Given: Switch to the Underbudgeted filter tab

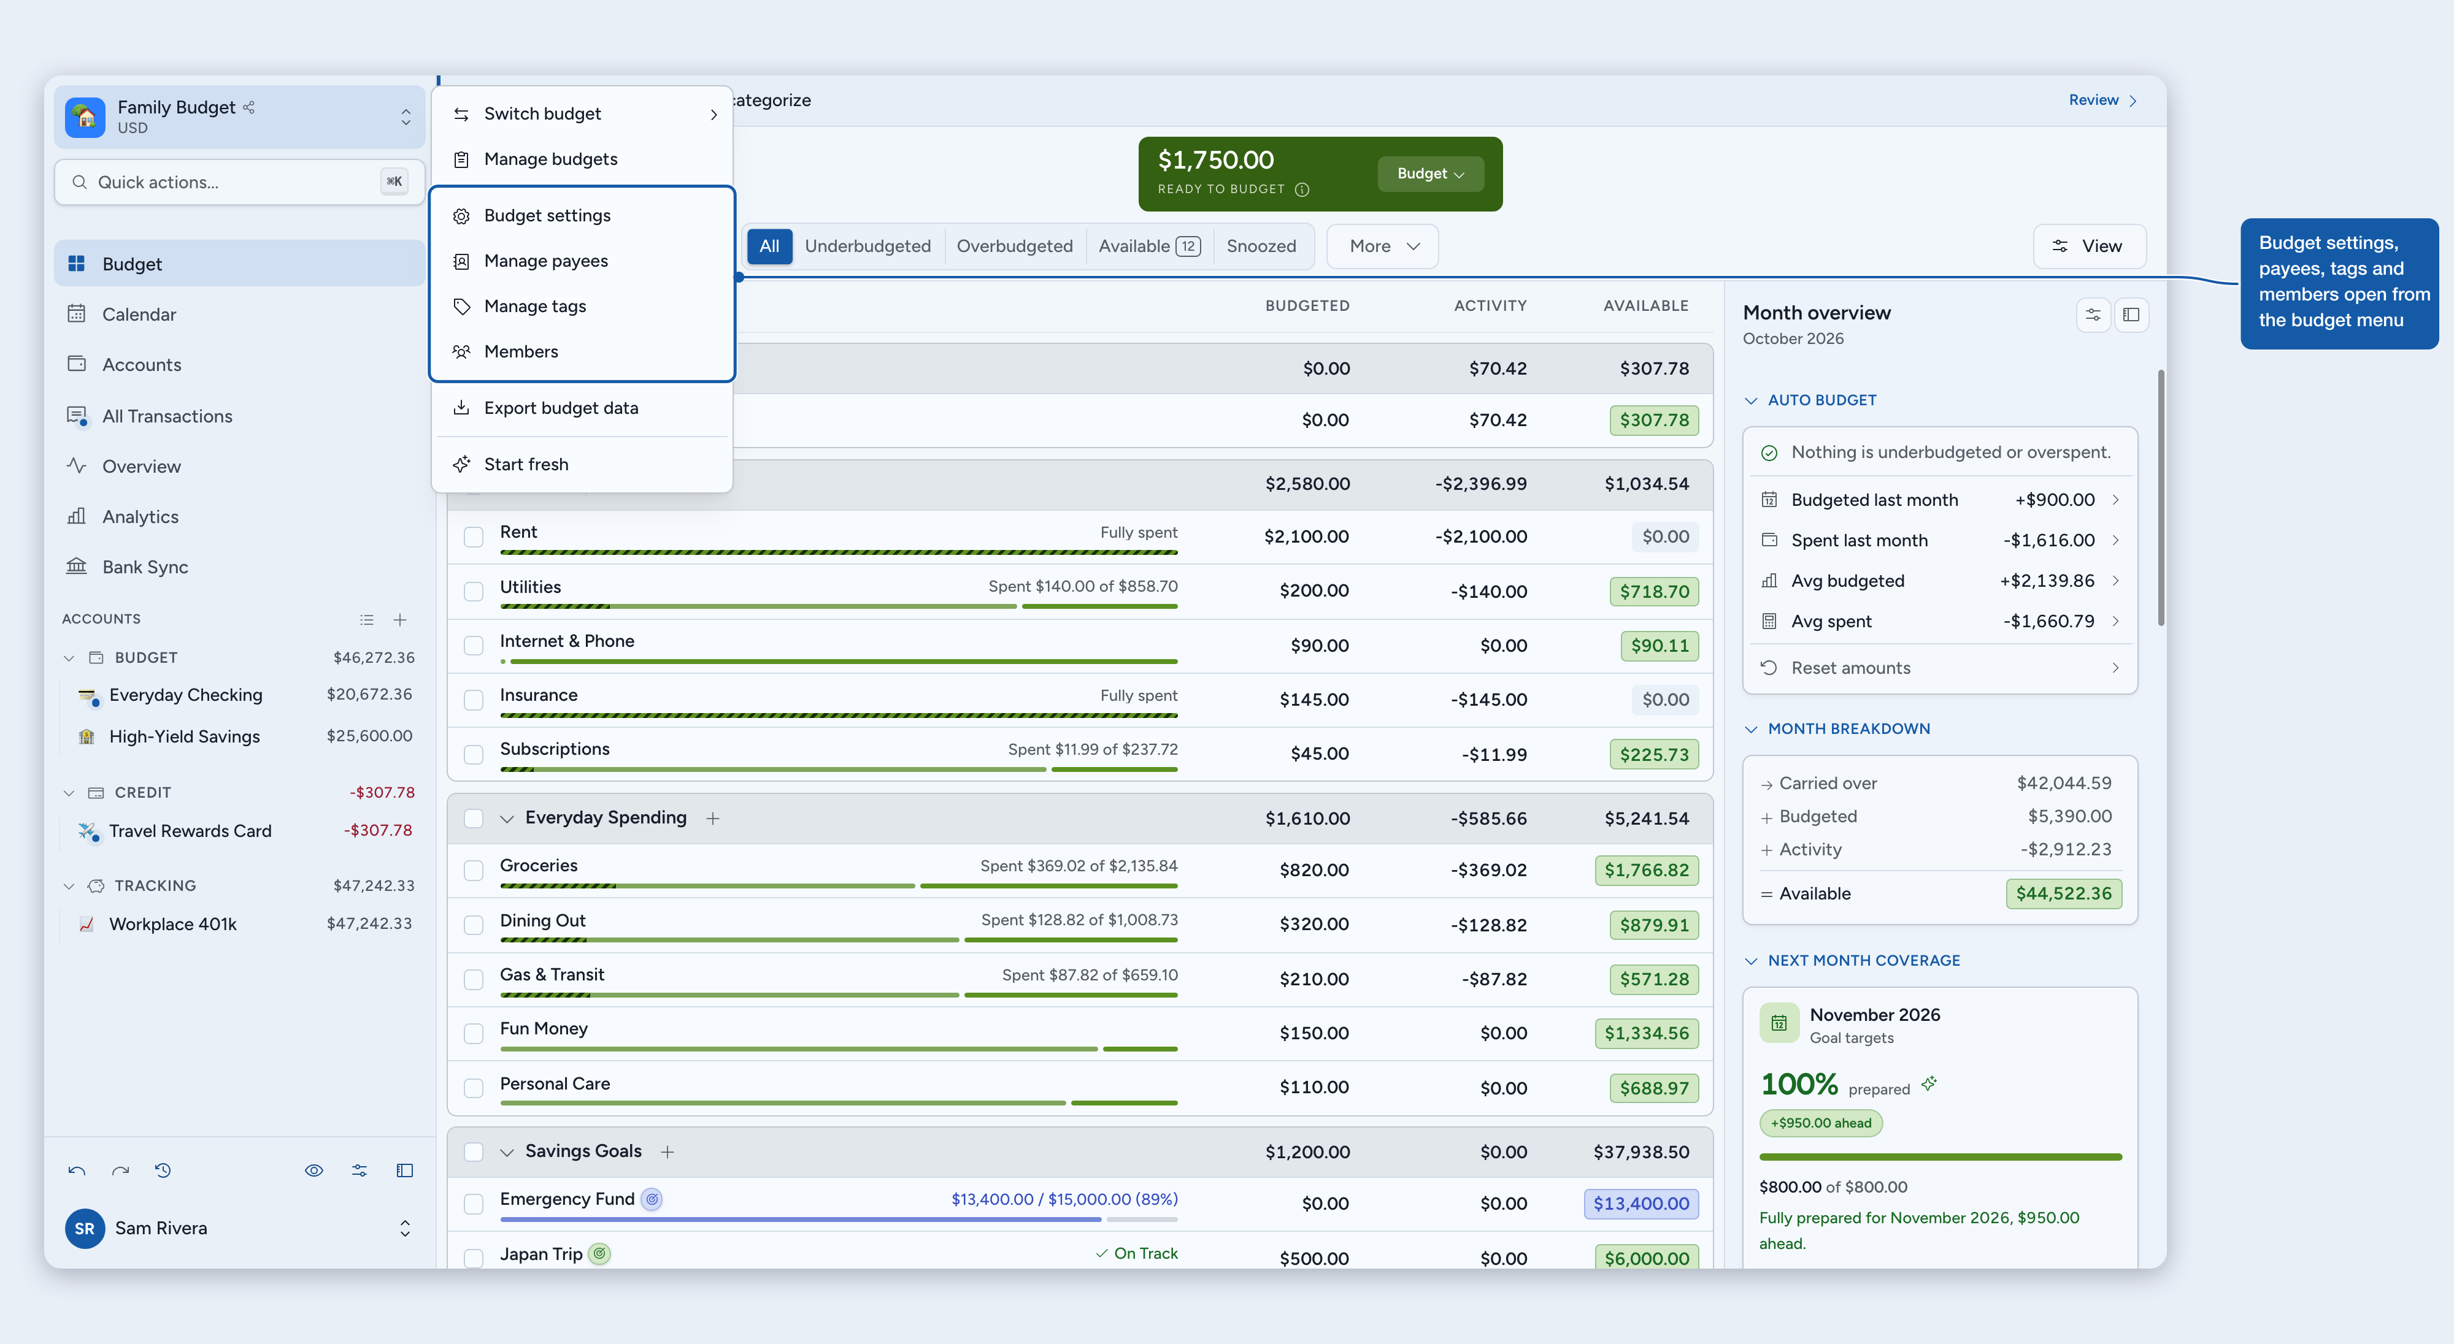Looking at the screenshot, I should pyautogui.click(x=867, y=246).
